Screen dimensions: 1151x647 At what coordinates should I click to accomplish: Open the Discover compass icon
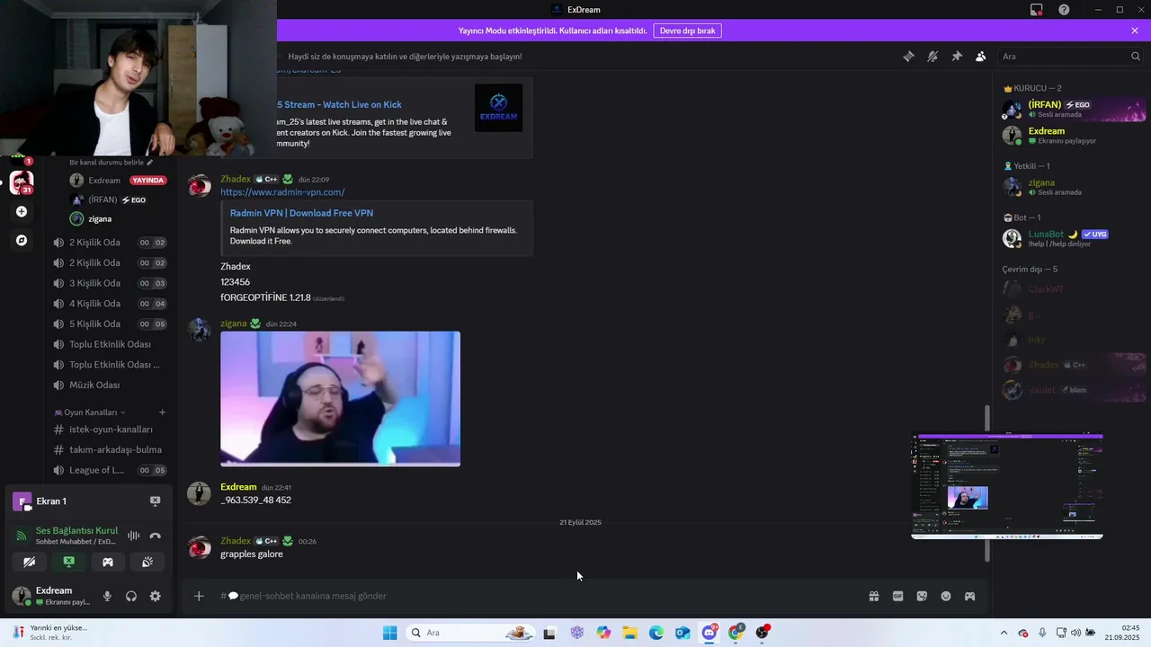(x=22, y=241)
